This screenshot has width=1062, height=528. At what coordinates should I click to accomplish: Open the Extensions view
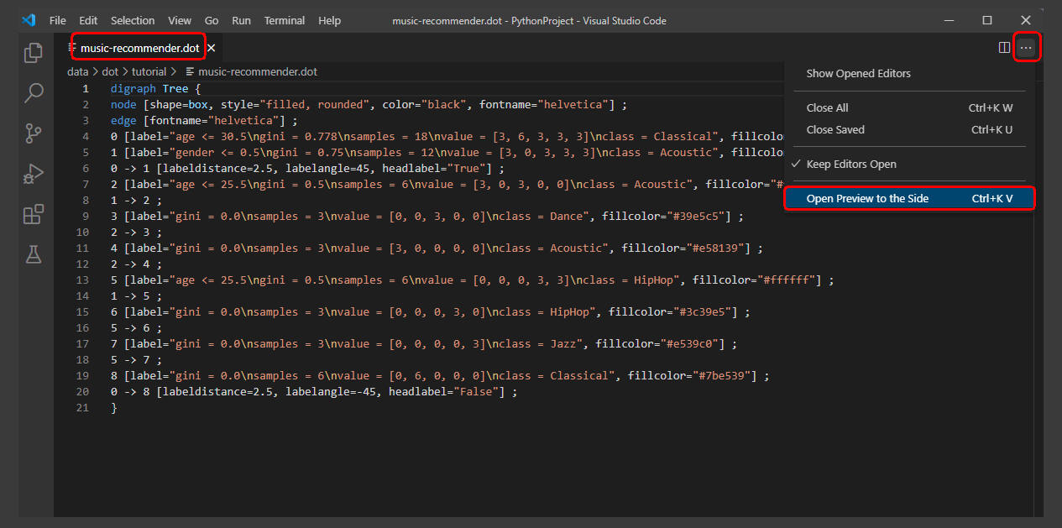click(x=34, y=214)
